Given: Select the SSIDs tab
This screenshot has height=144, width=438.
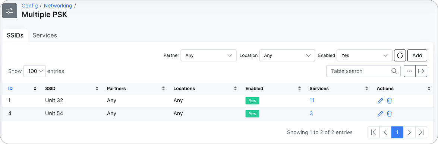Looking at the screenshot, I should pos(15,35).
